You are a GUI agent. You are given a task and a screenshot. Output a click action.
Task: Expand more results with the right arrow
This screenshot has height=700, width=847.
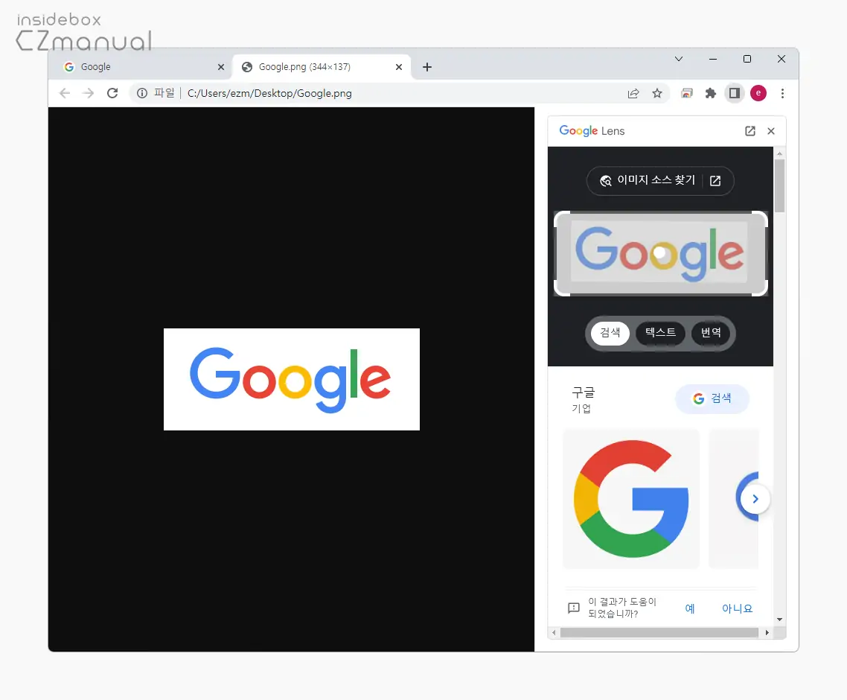tap(755, 498)
